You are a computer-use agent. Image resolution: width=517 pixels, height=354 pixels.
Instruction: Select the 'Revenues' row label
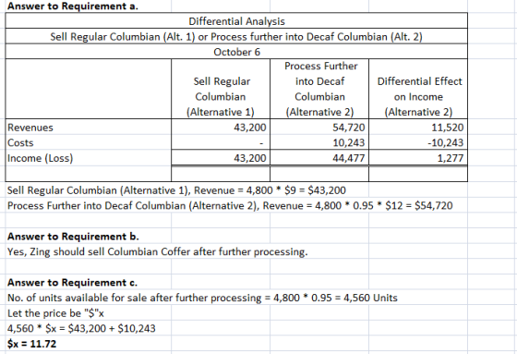(x=30, y=128)
